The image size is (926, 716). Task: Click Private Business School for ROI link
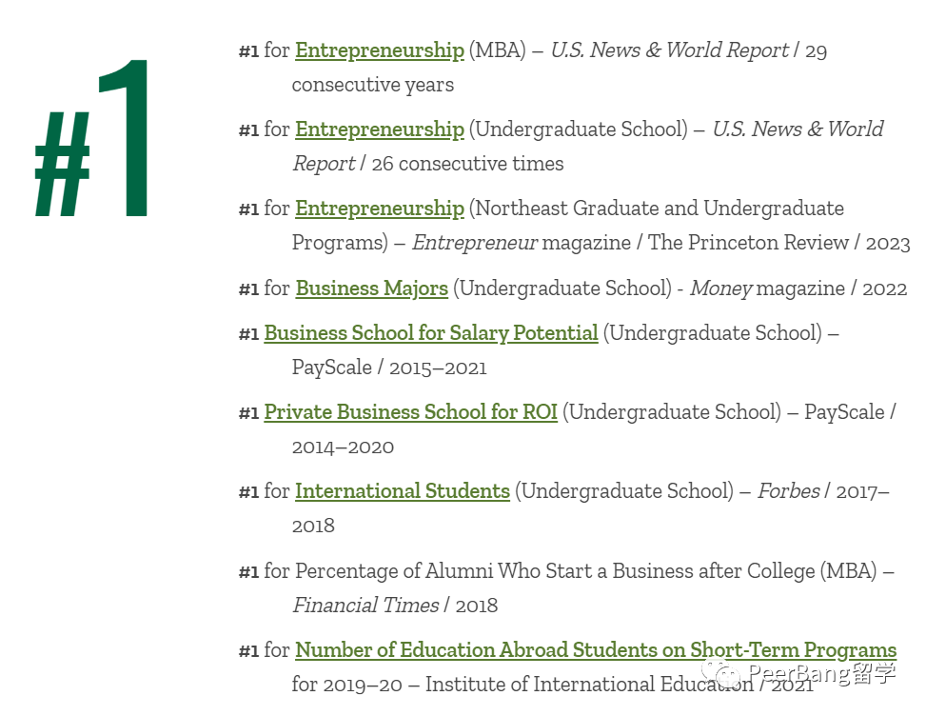coord(410,412)
